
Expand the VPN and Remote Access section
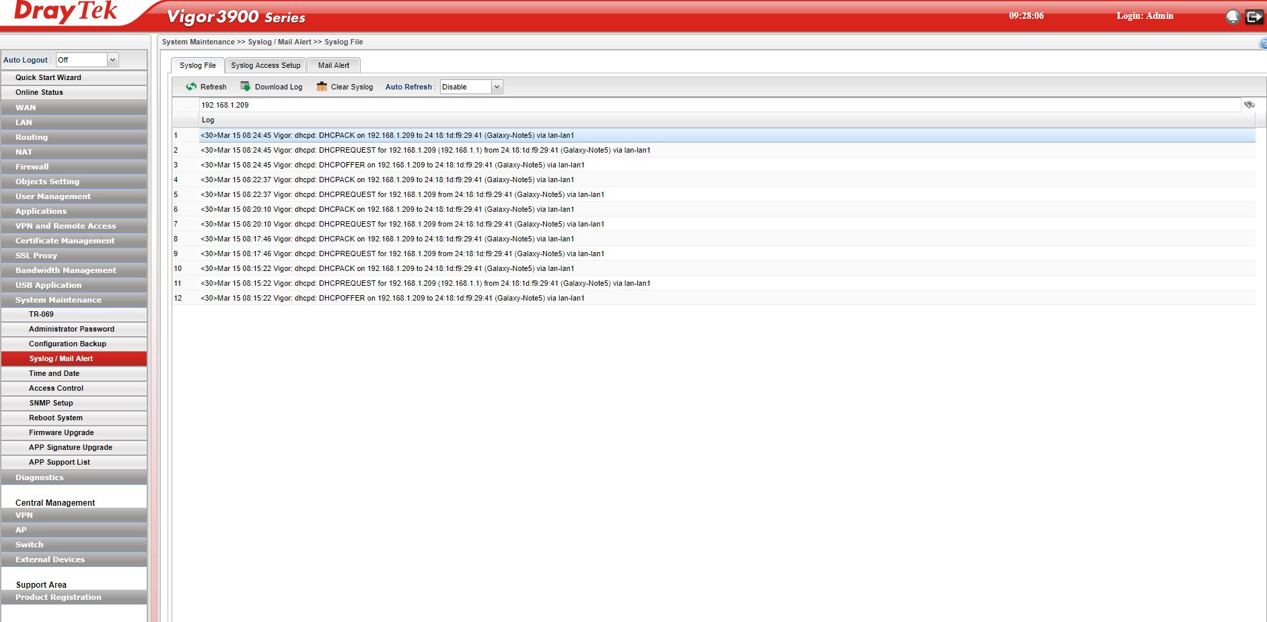pyautogui.click(x=65, y=226)
